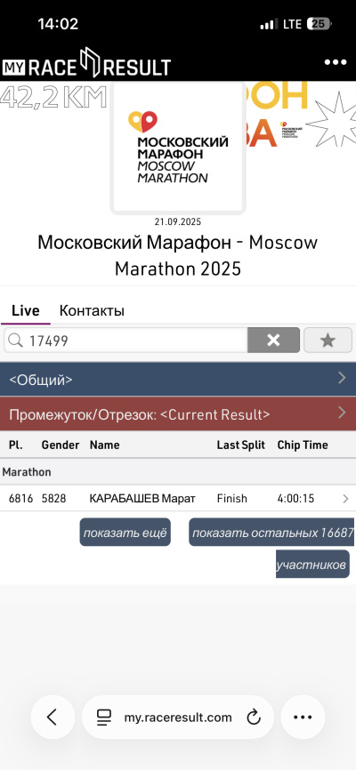Expand the <Общий> category selector
This screenshot has width=356, height=770.
pos(178,379)
